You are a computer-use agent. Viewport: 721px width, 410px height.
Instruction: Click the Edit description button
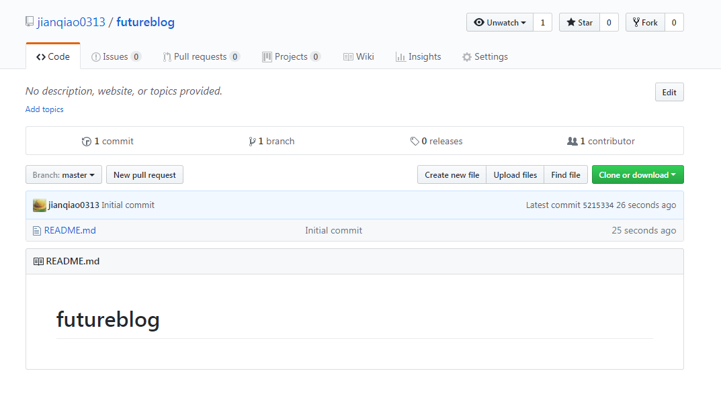tap(669, 93)
